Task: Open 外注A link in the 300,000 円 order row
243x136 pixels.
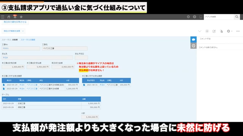Action: [x=22, y=85]
